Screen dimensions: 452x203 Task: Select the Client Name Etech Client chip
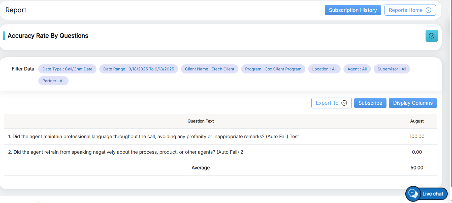[209, 69]
